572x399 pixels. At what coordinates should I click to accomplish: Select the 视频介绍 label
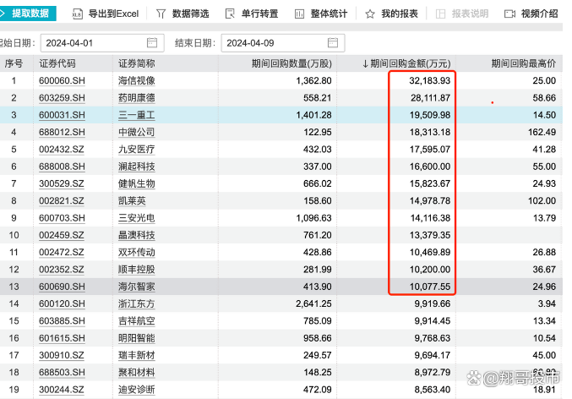540,14
